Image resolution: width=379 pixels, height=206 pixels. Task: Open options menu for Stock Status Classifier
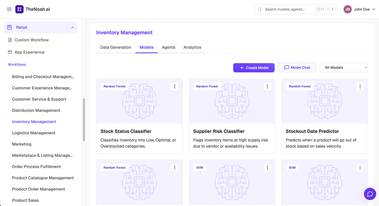(175, 86)
